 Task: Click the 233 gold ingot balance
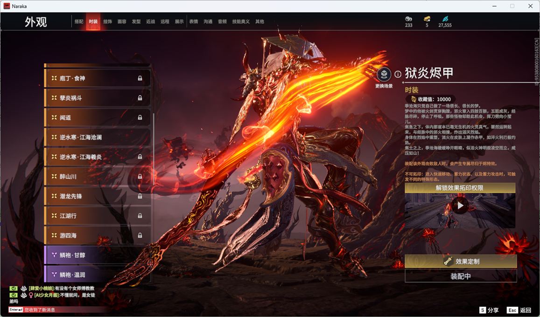pyautogui.click(x=408, y=25)
